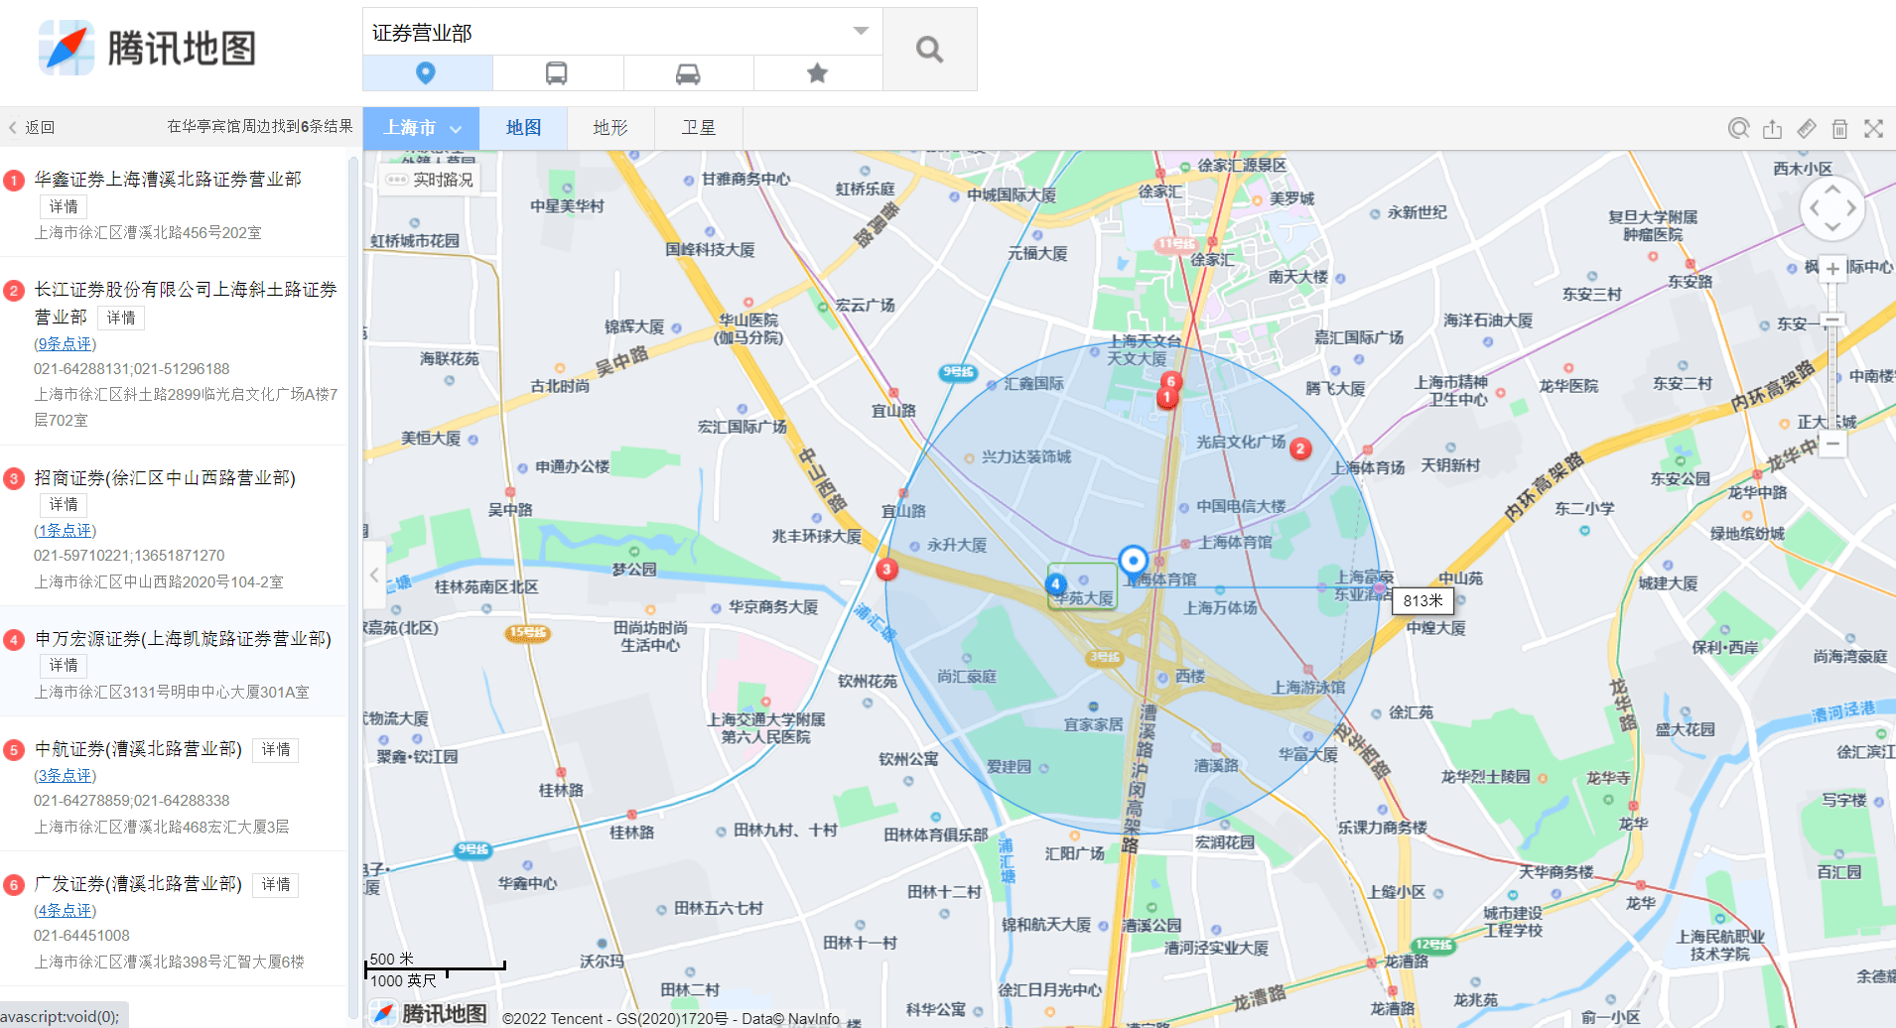Switch to bus transit route mode

point(557,72)
